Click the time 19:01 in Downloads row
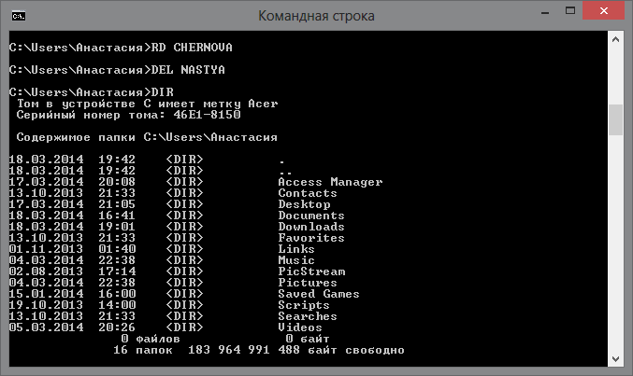This screenshot has height=376, width=633. [117, 227]
